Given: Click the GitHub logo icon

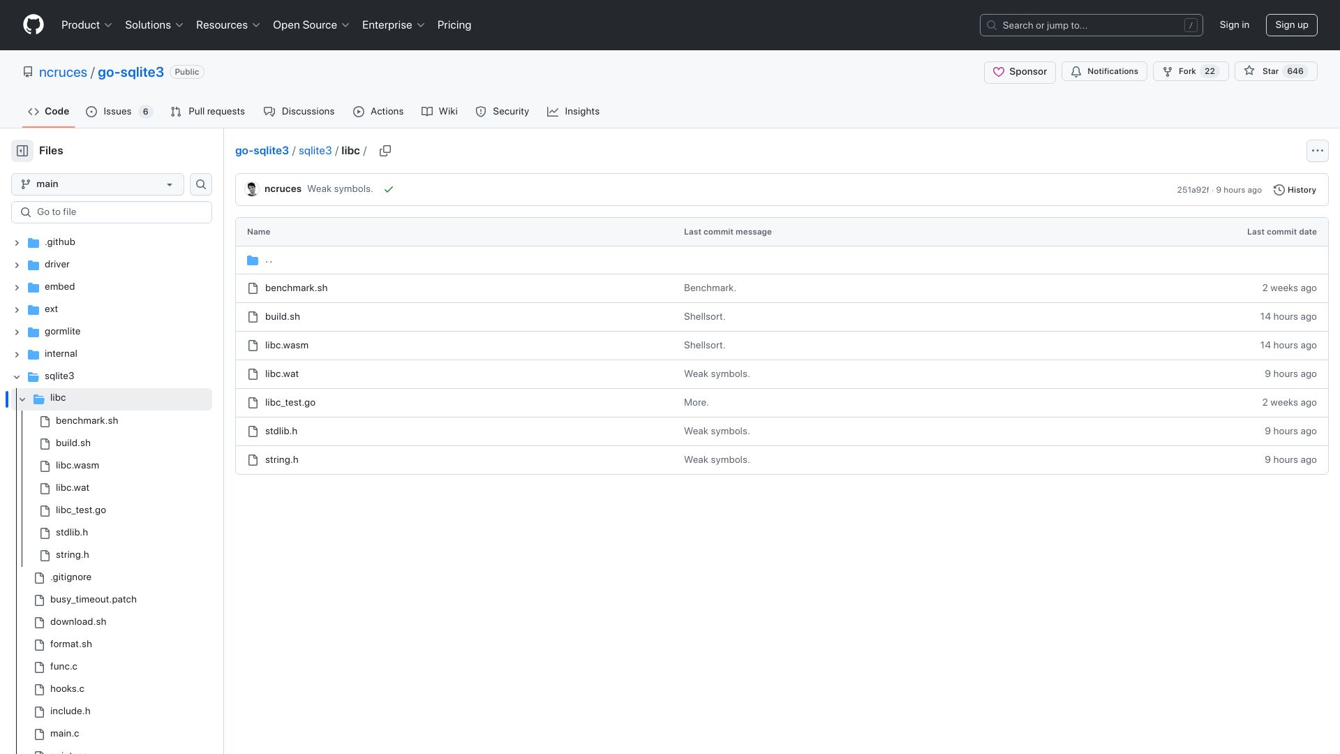Looking at the screenshot, I should tap(33, 25).
